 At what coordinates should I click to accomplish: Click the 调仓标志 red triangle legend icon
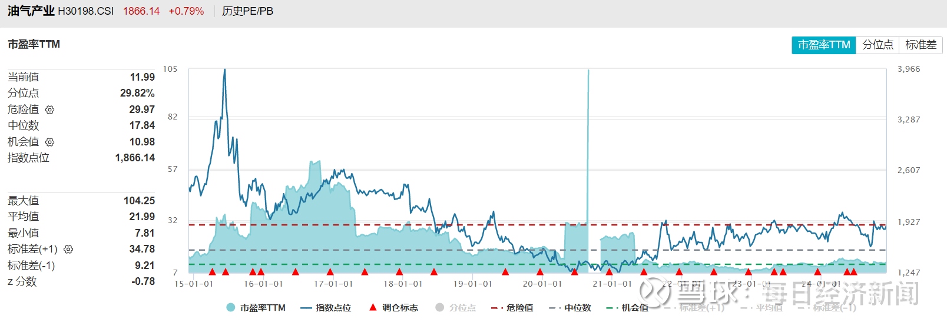[x=372, y=307]
